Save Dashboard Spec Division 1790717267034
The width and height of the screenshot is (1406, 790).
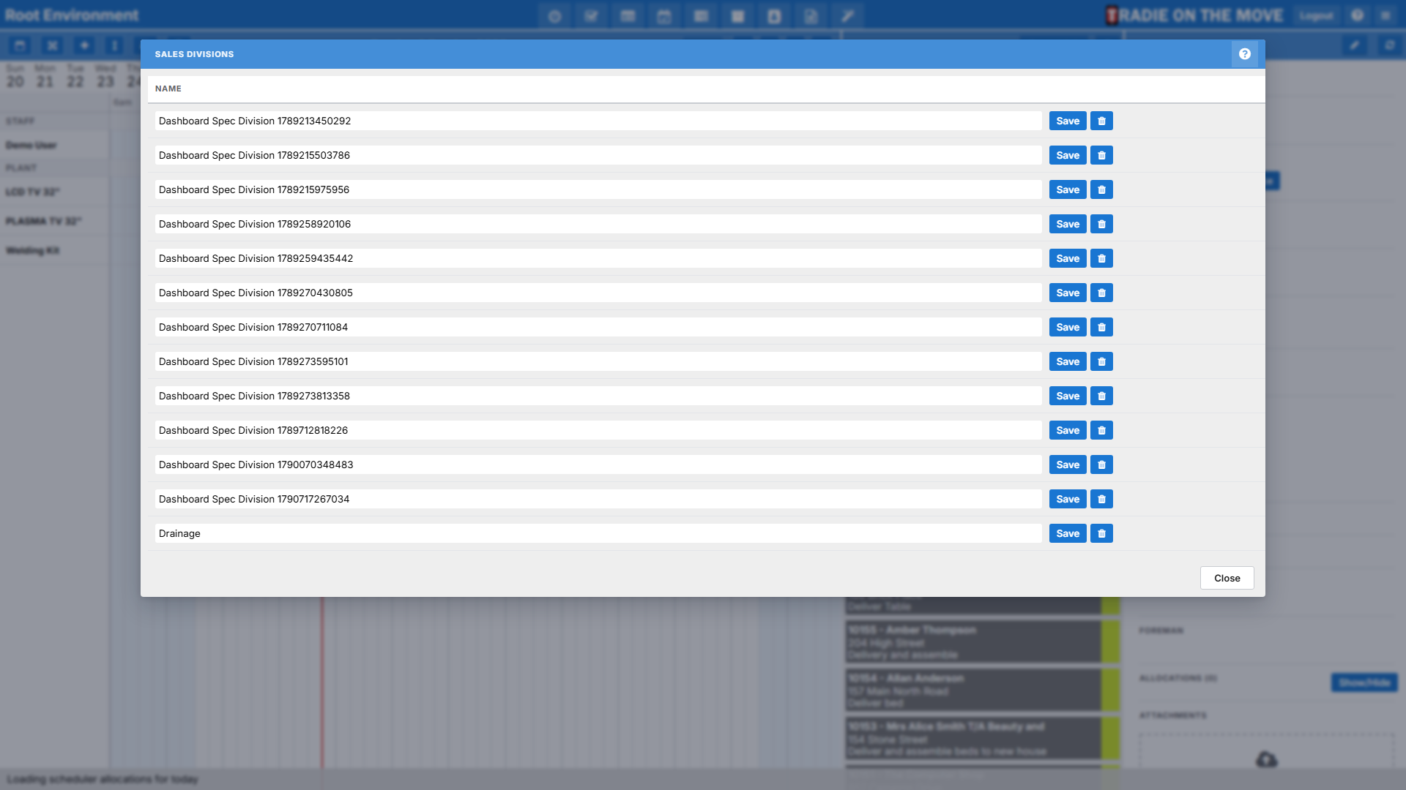click(1068, 499)
